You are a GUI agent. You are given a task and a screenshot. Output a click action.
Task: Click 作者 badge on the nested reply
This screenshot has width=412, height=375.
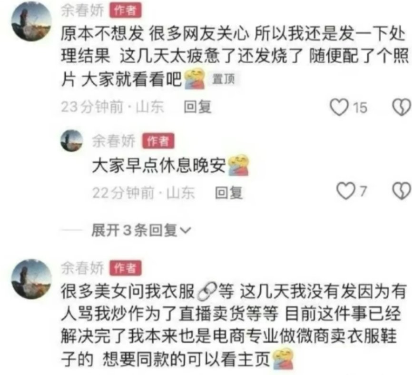[x=158, y=141]
